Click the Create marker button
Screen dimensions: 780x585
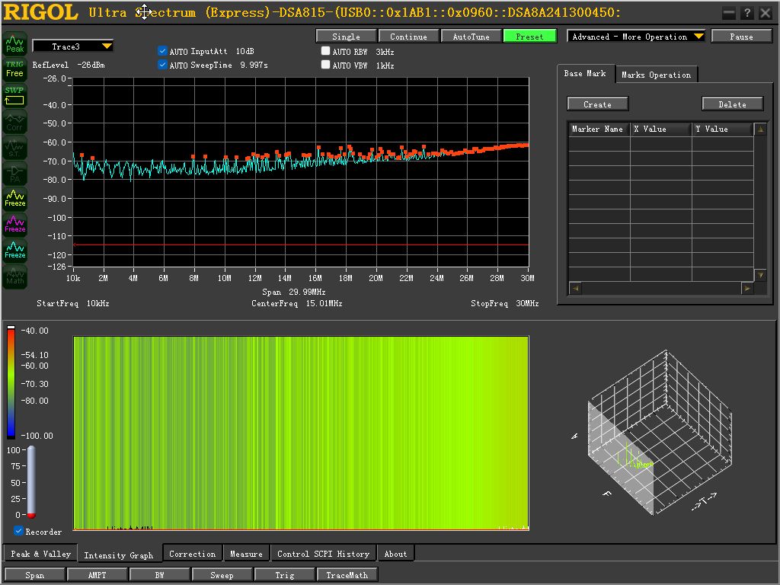[597, 104]
